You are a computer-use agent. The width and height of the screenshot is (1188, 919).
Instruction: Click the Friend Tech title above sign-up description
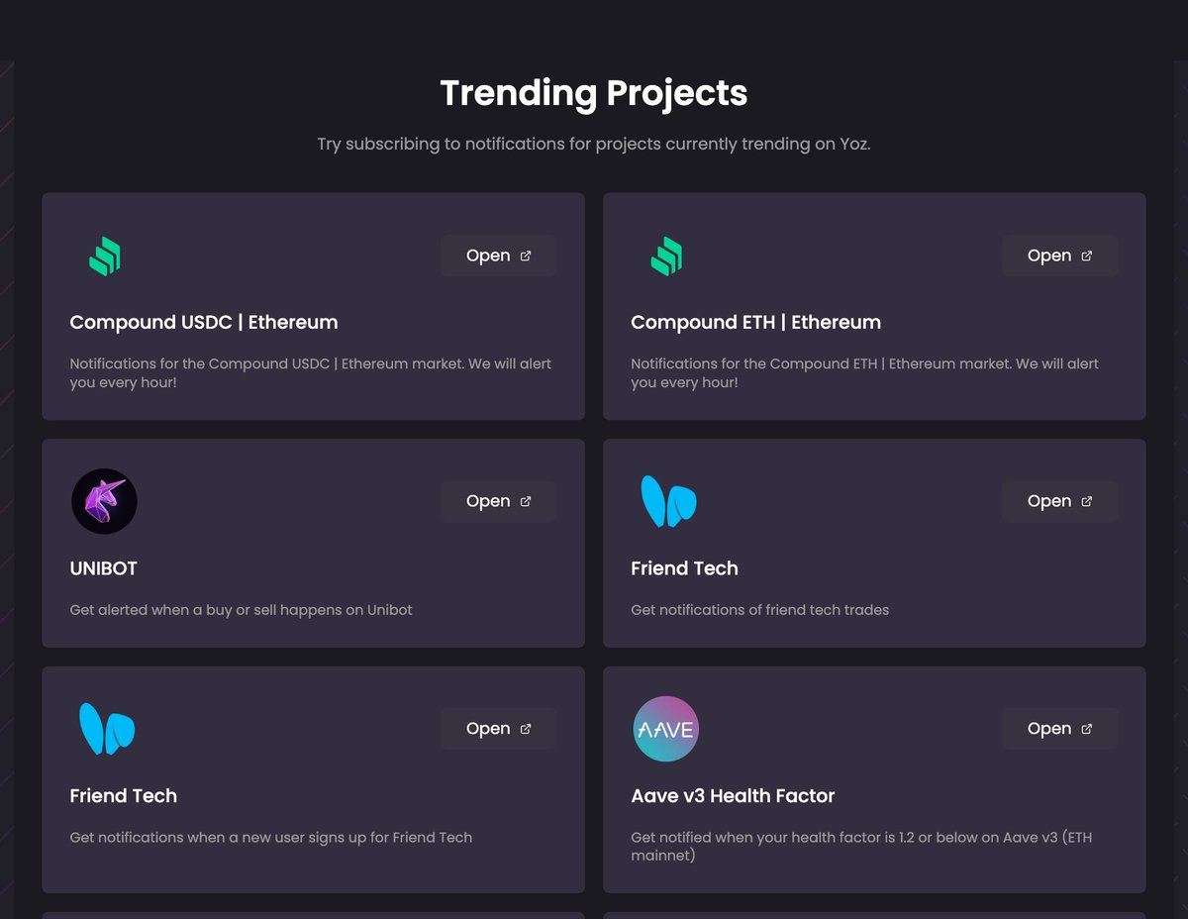click(x=123, y=796)
